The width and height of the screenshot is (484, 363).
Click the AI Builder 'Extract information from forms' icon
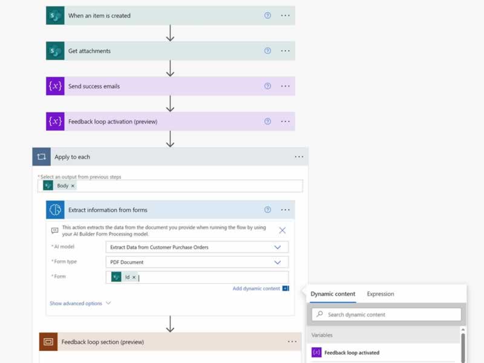pyautogui.click(x=55, y=210)
